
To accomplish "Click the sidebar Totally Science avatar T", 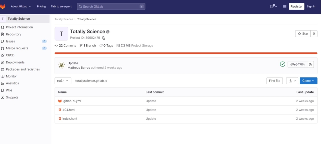I will click(x=3, y=19).
